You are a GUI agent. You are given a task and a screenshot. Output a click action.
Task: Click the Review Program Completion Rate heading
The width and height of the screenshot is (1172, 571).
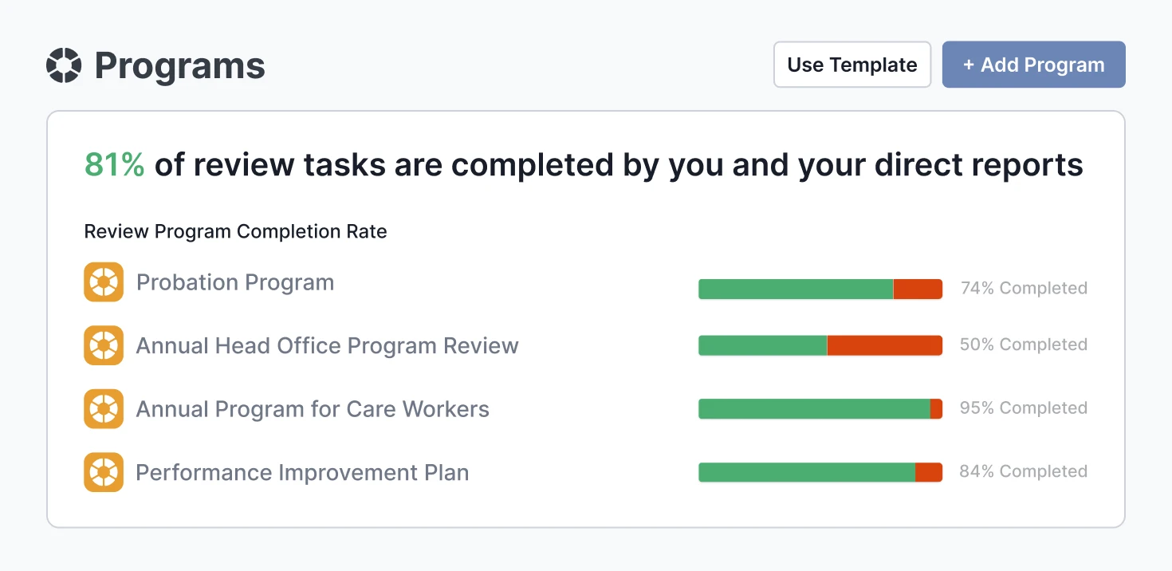tap(235, 231)
